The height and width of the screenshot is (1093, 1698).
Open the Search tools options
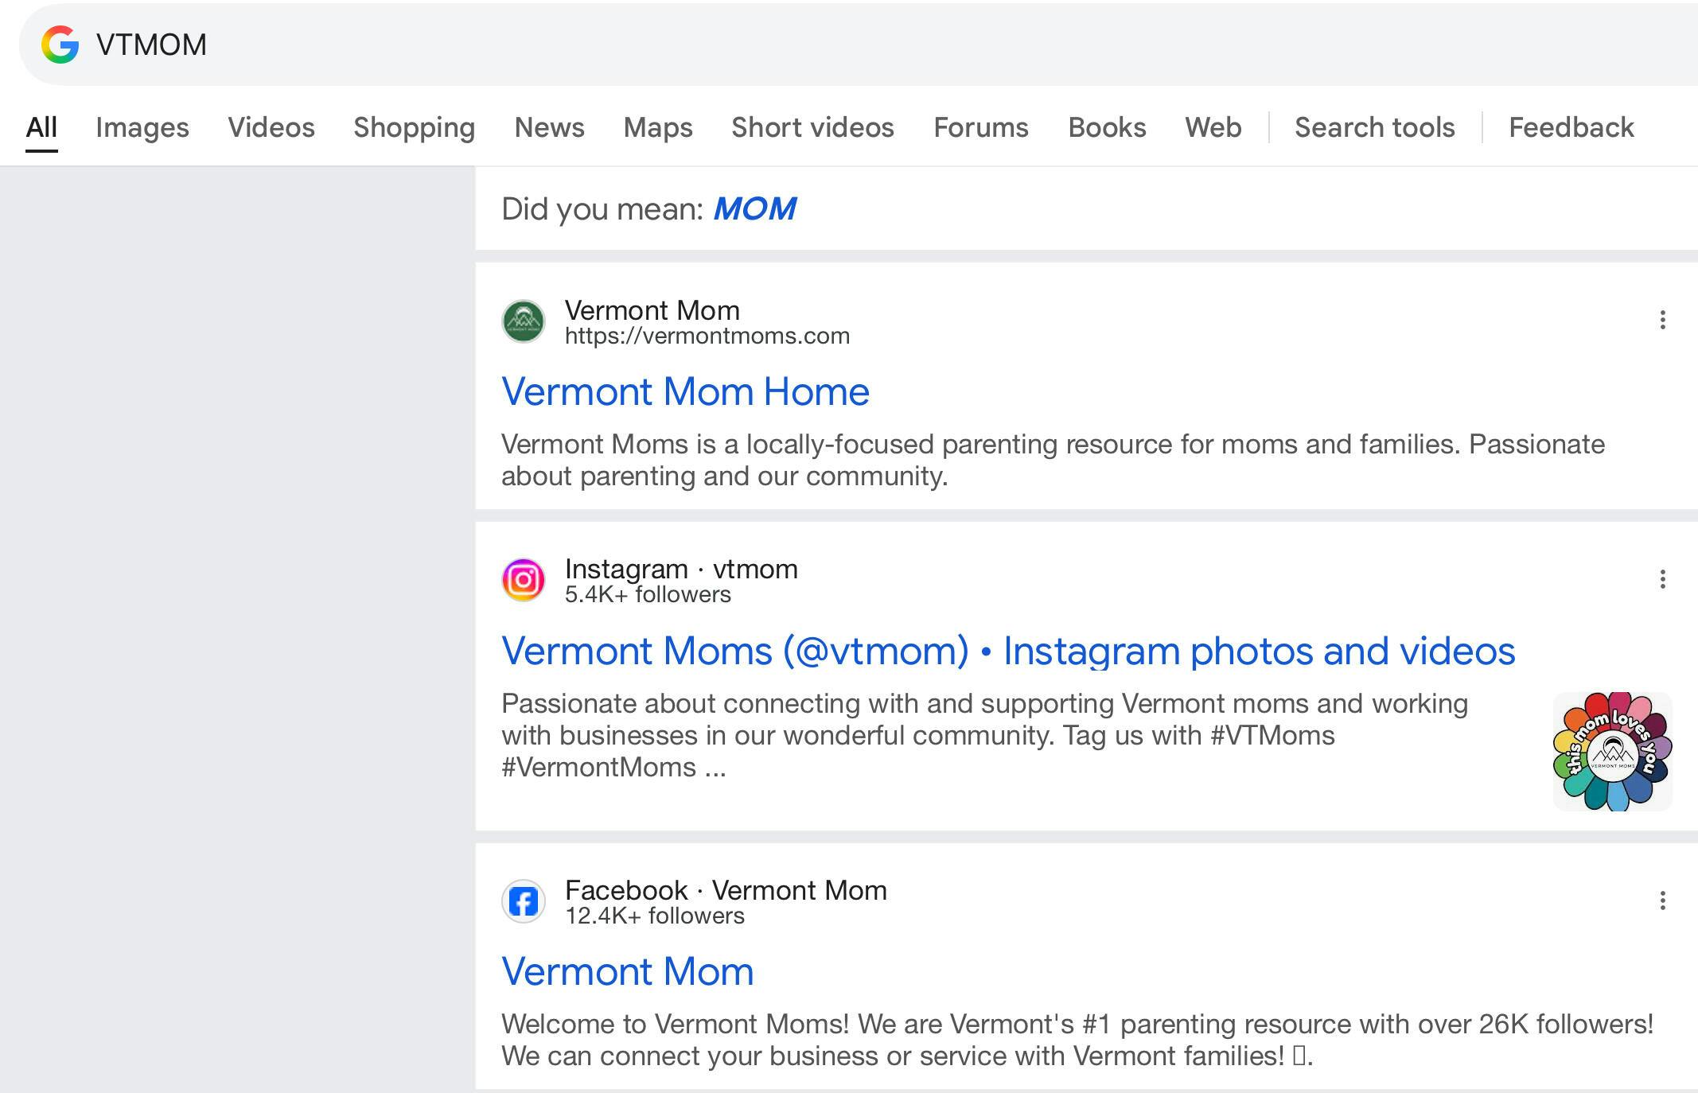(1374, 127)
